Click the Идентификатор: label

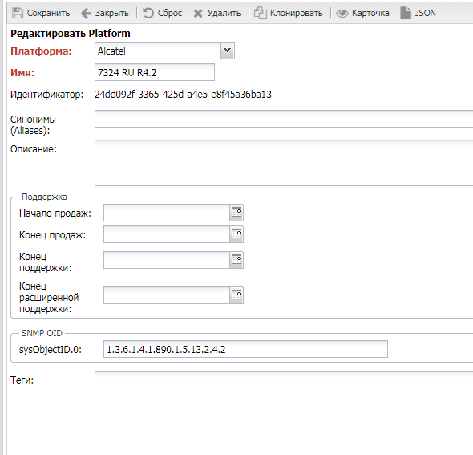coord(46,95)
